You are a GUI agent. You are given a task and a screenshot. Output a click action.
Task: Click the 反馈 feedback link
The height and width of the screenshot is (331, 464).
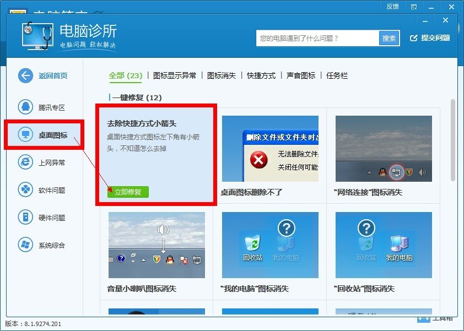[x=394, y=7]
